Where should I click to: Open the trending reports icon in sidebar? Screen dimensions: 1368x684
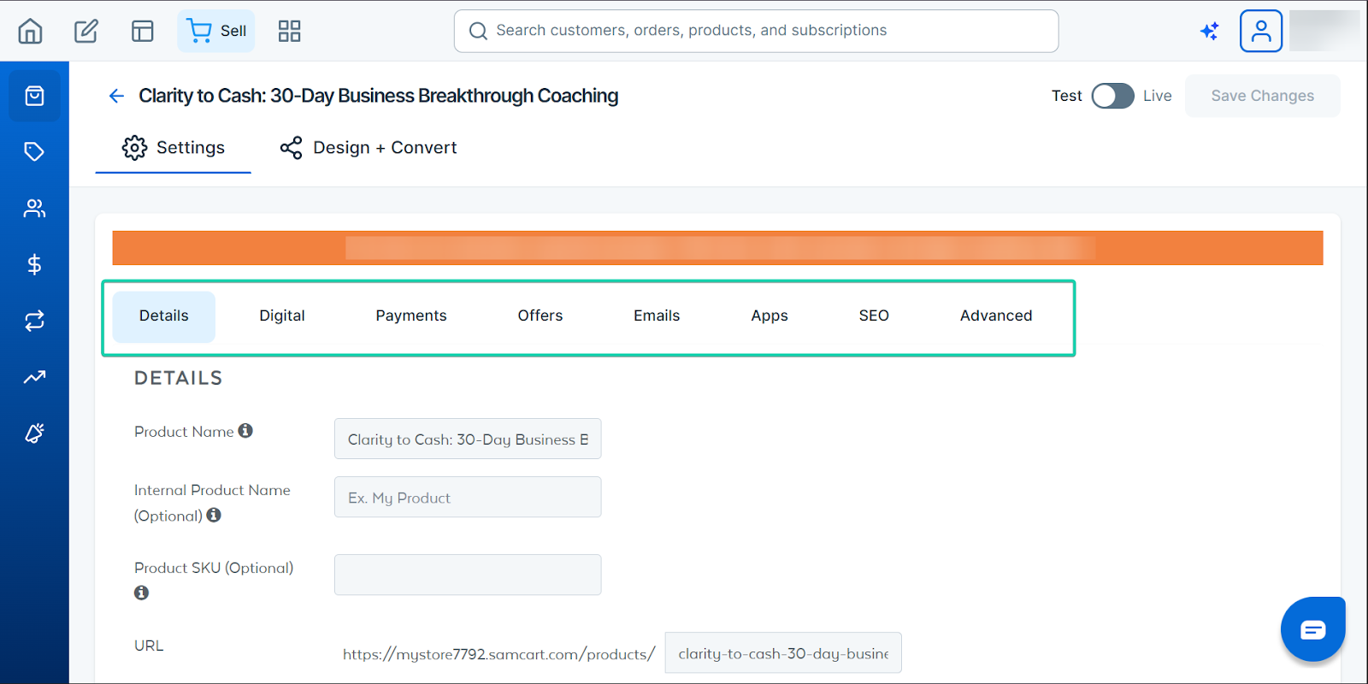point(34,377)
